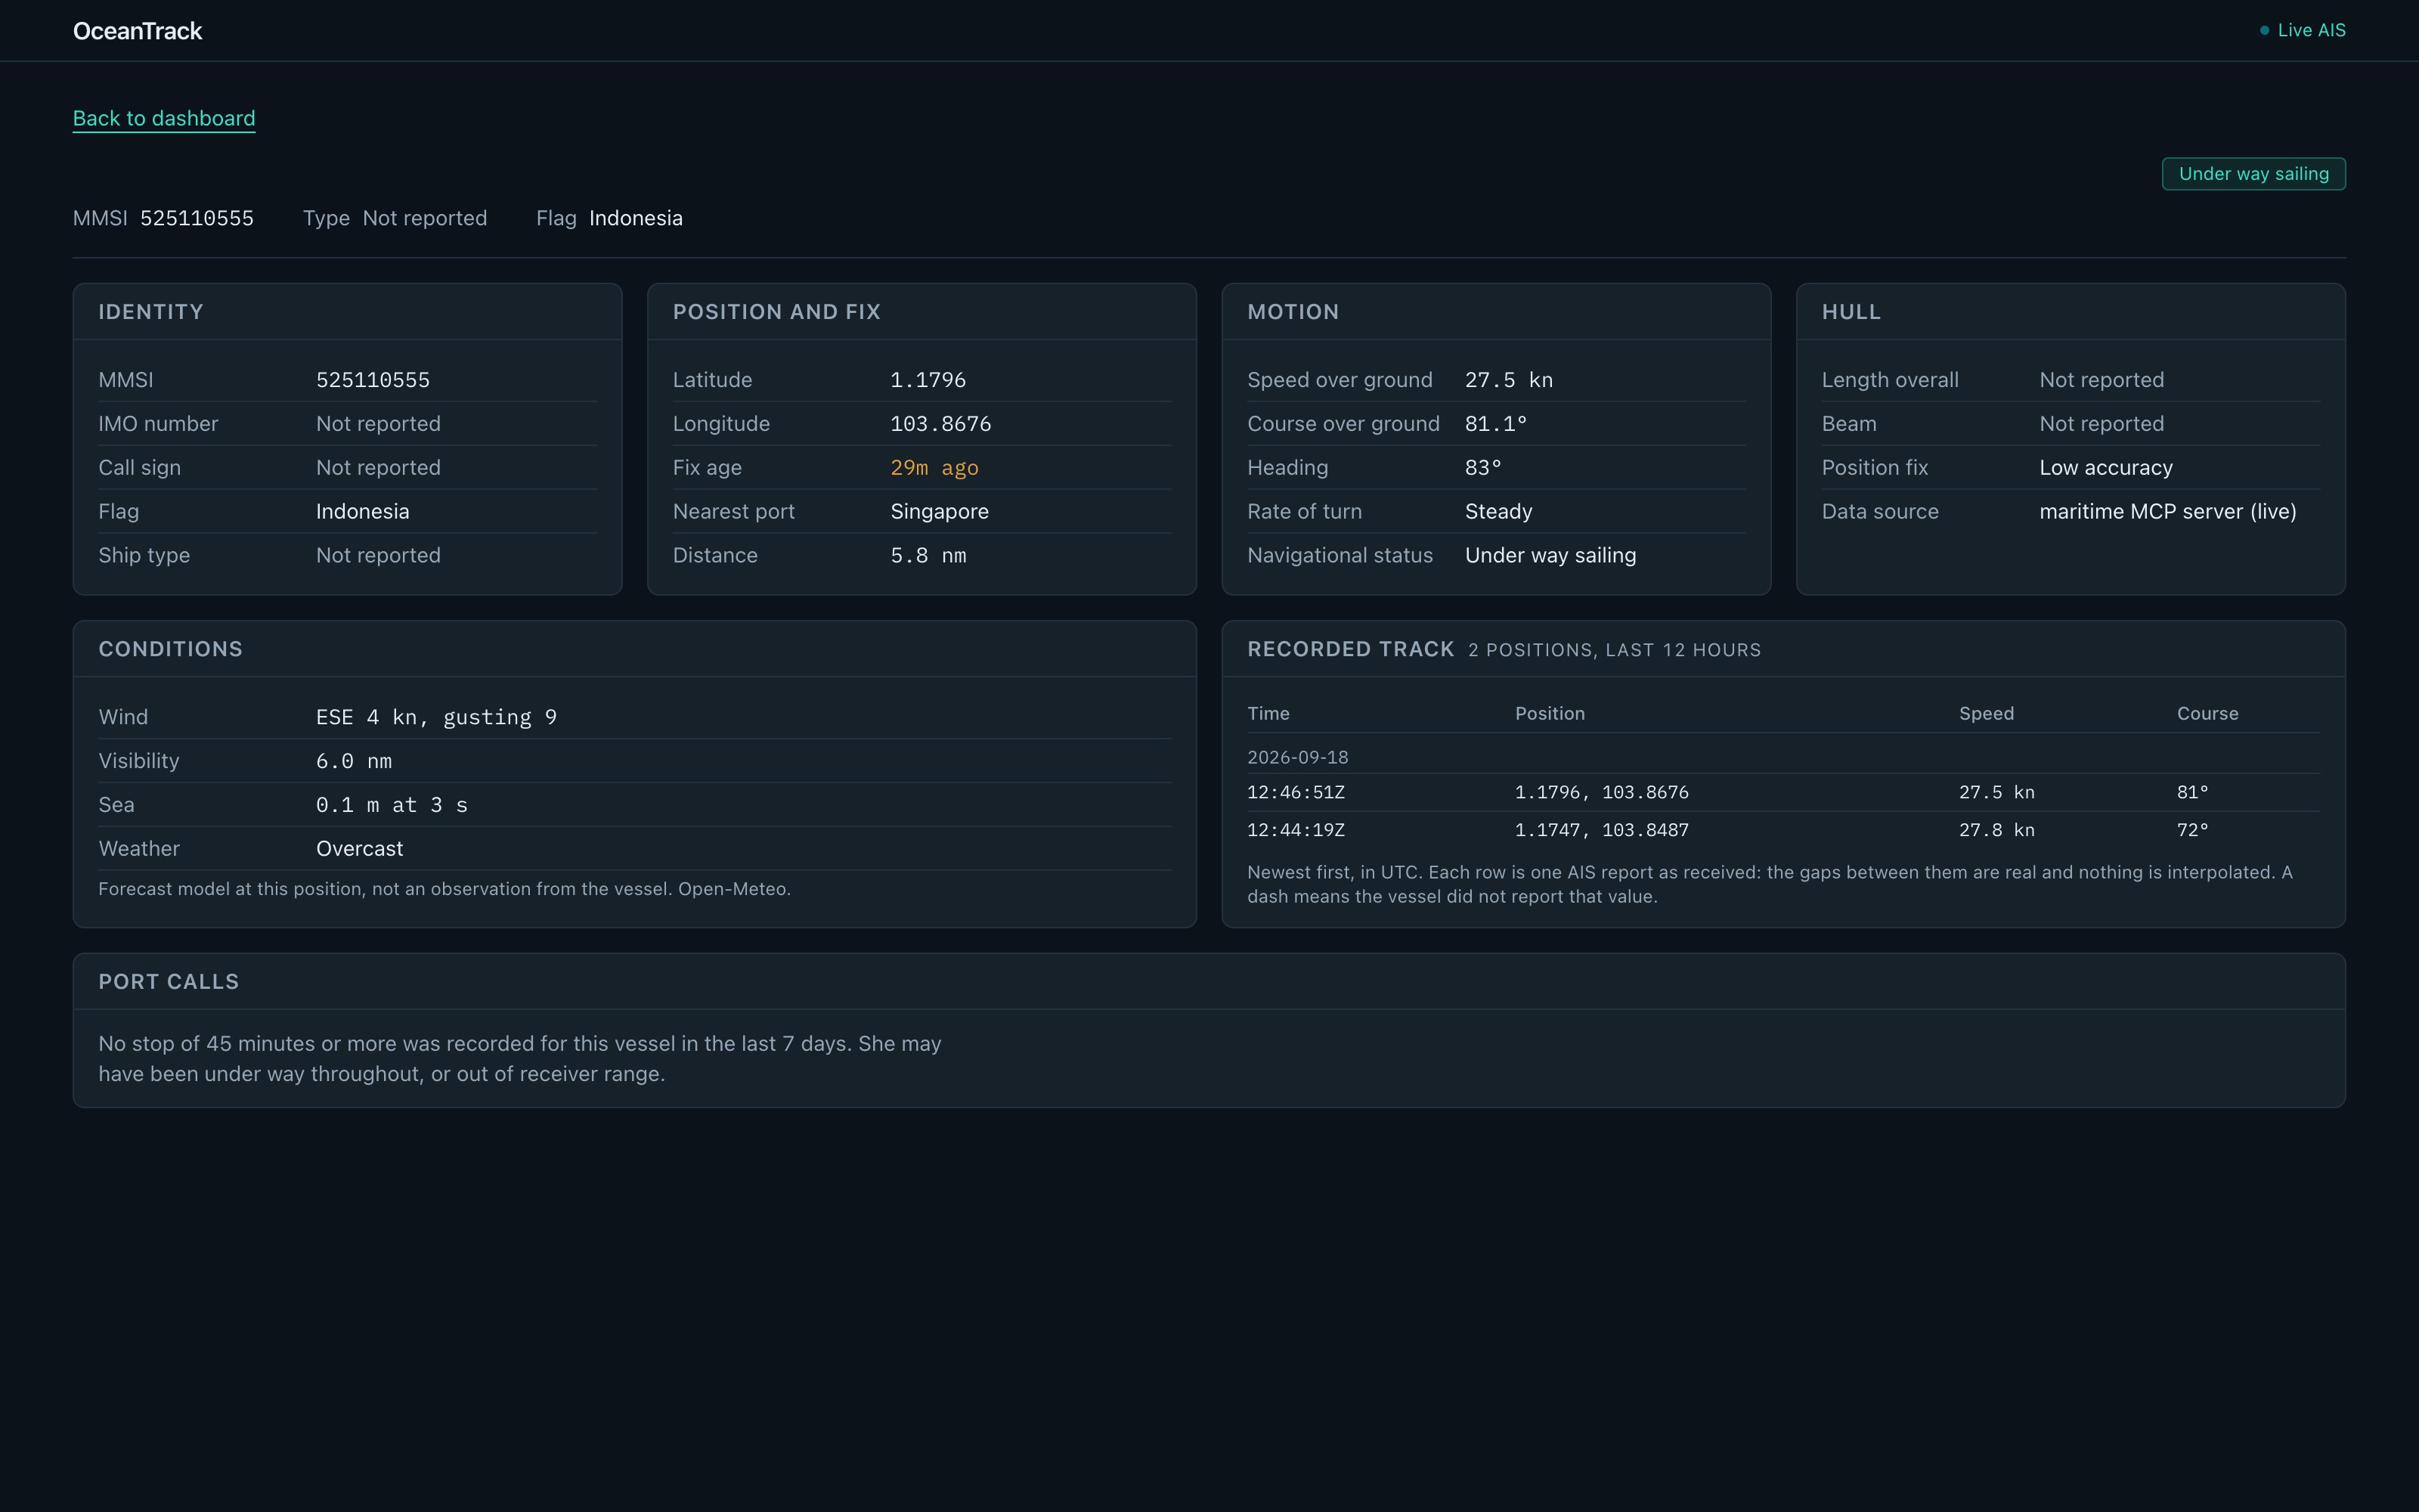Click the Rate of turn Steady value
The image size is (2419, 1512).
coord(1498,512)
